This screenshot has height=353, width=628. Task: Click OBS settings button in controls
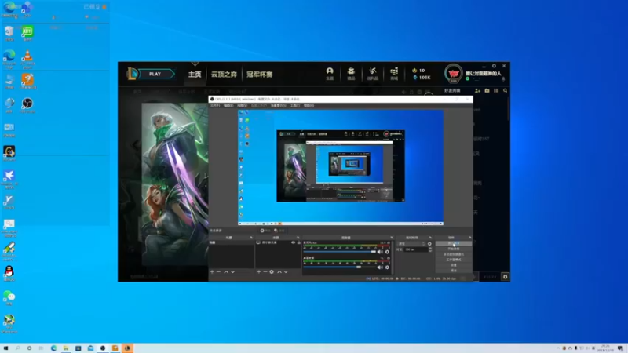point(454,265)
